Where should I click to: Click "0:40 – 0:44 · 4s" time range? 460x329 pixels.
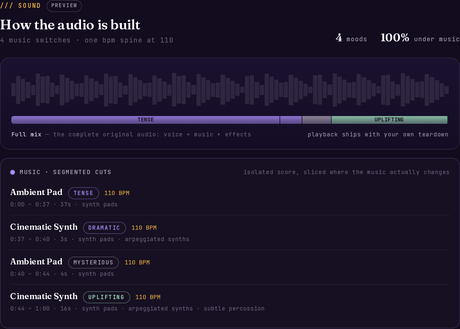(x=39, y=274)
